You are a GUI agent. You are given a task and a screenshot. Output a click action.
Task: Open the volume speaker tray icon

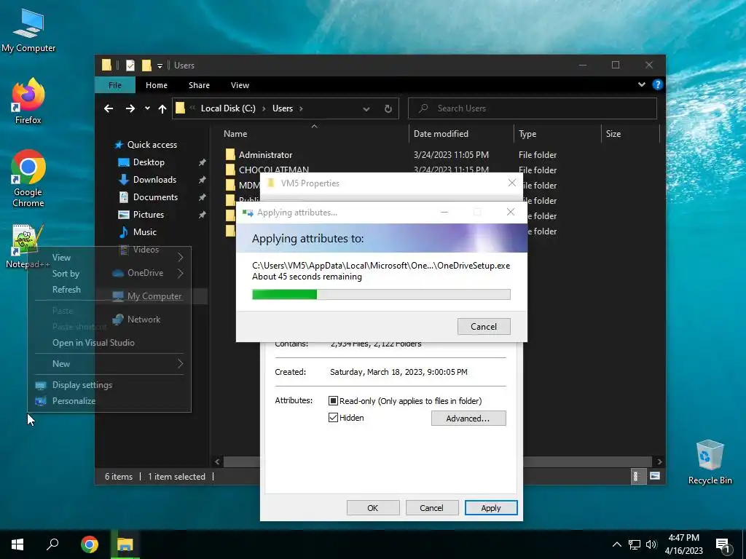tap(651, 544)
